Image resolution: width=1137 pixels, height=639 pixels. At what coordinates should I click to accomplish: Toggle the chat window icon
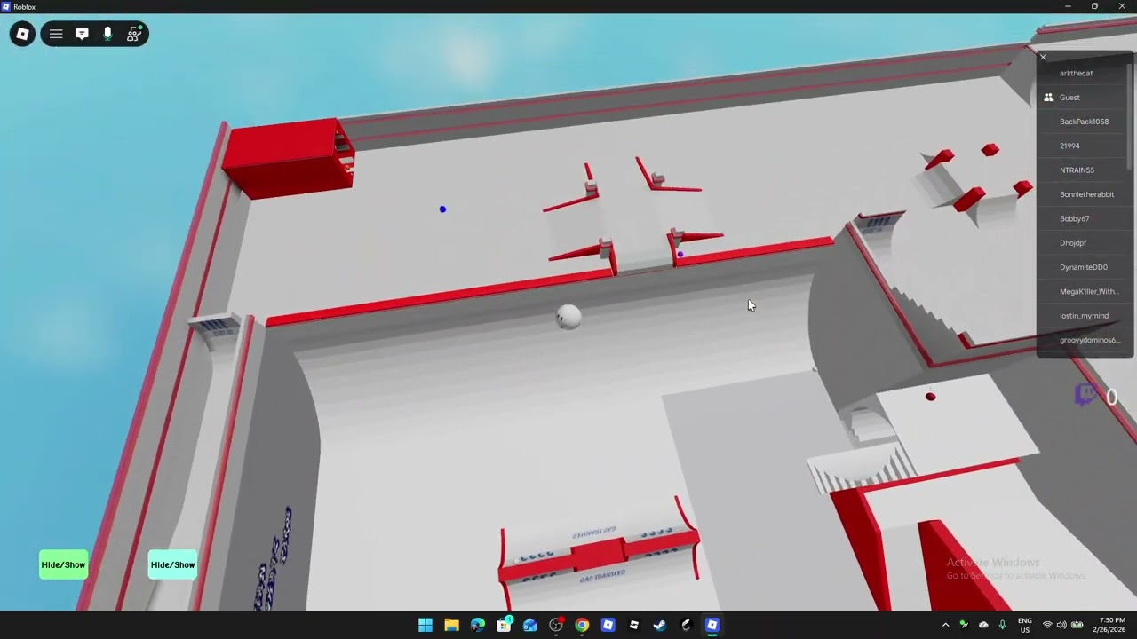[82, 35]
